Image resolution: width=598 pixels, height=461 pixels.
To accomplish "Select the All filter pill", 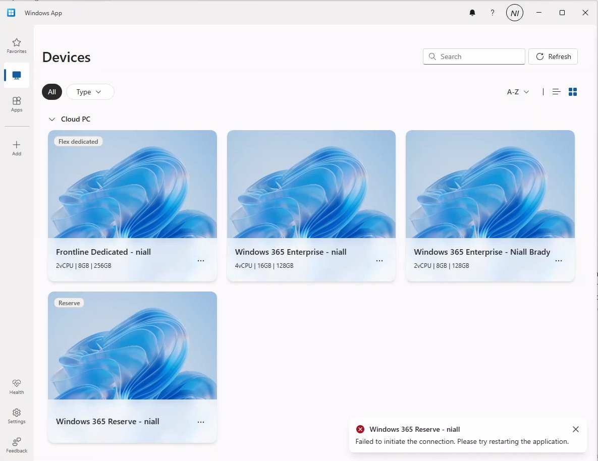I will point(52,92).
